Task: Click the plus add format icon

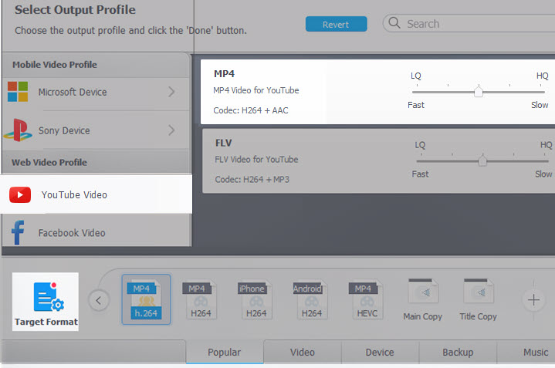Action: 533,300
